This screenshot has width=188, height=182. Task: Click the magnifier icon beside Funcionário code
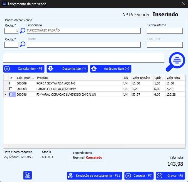pos(23,31)
